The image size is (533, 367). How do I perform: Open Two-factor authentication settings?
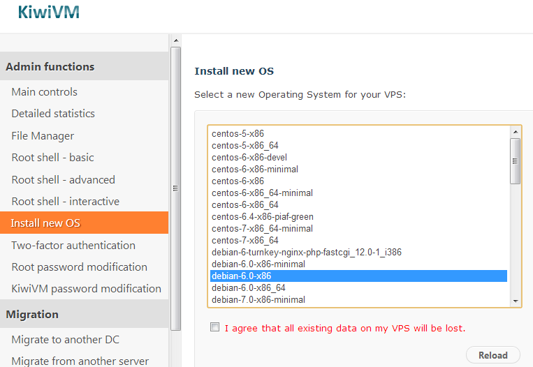[x=73, y=245]
